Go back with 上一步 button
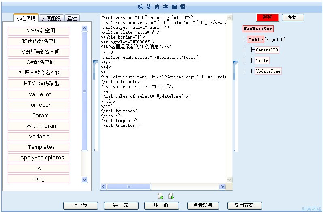This screenshot has width=323, height=212. [81, 206]
